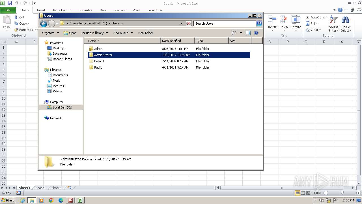This screenshot has width=362, height=204.
Task: Select the Sheet2 worksheet tab
Action: pos(40,188)
